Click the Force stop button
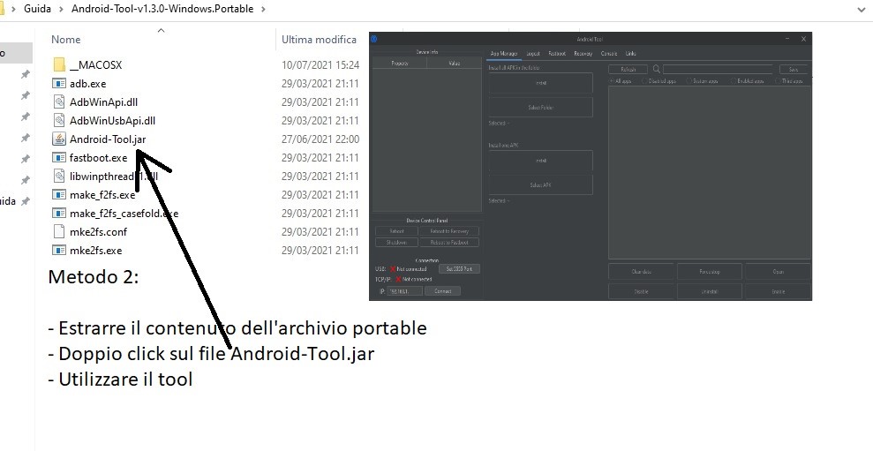The height and width of the screenshot is (451, 873). pyautogui.click(x=710, y=272)
